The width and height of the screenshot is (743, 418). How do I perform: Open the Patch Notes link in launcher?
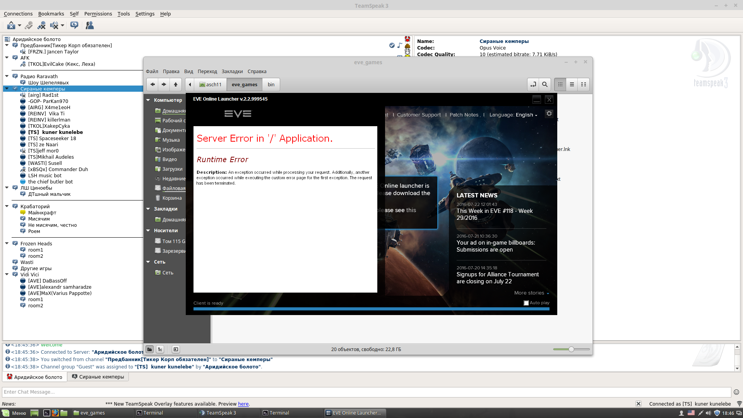pyautogui.click(x=464, y=115)
